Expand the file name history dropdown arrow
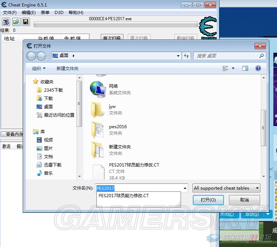Image resolution: width=277 pixels, height=247 pixels. pyautogui.click(x=185, y=188)
